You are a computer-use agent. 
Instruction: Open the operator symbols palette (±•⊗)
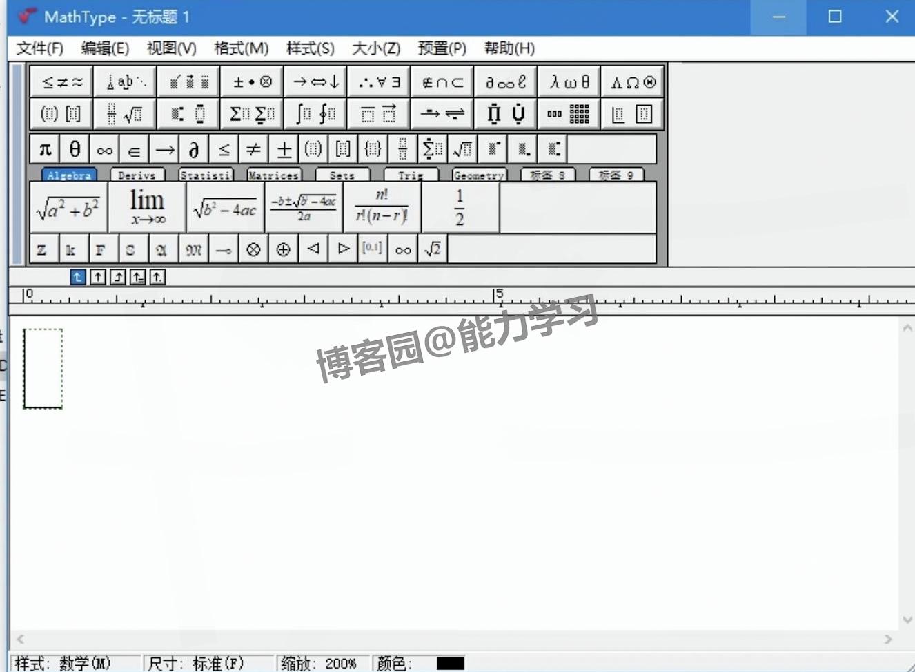253,82
